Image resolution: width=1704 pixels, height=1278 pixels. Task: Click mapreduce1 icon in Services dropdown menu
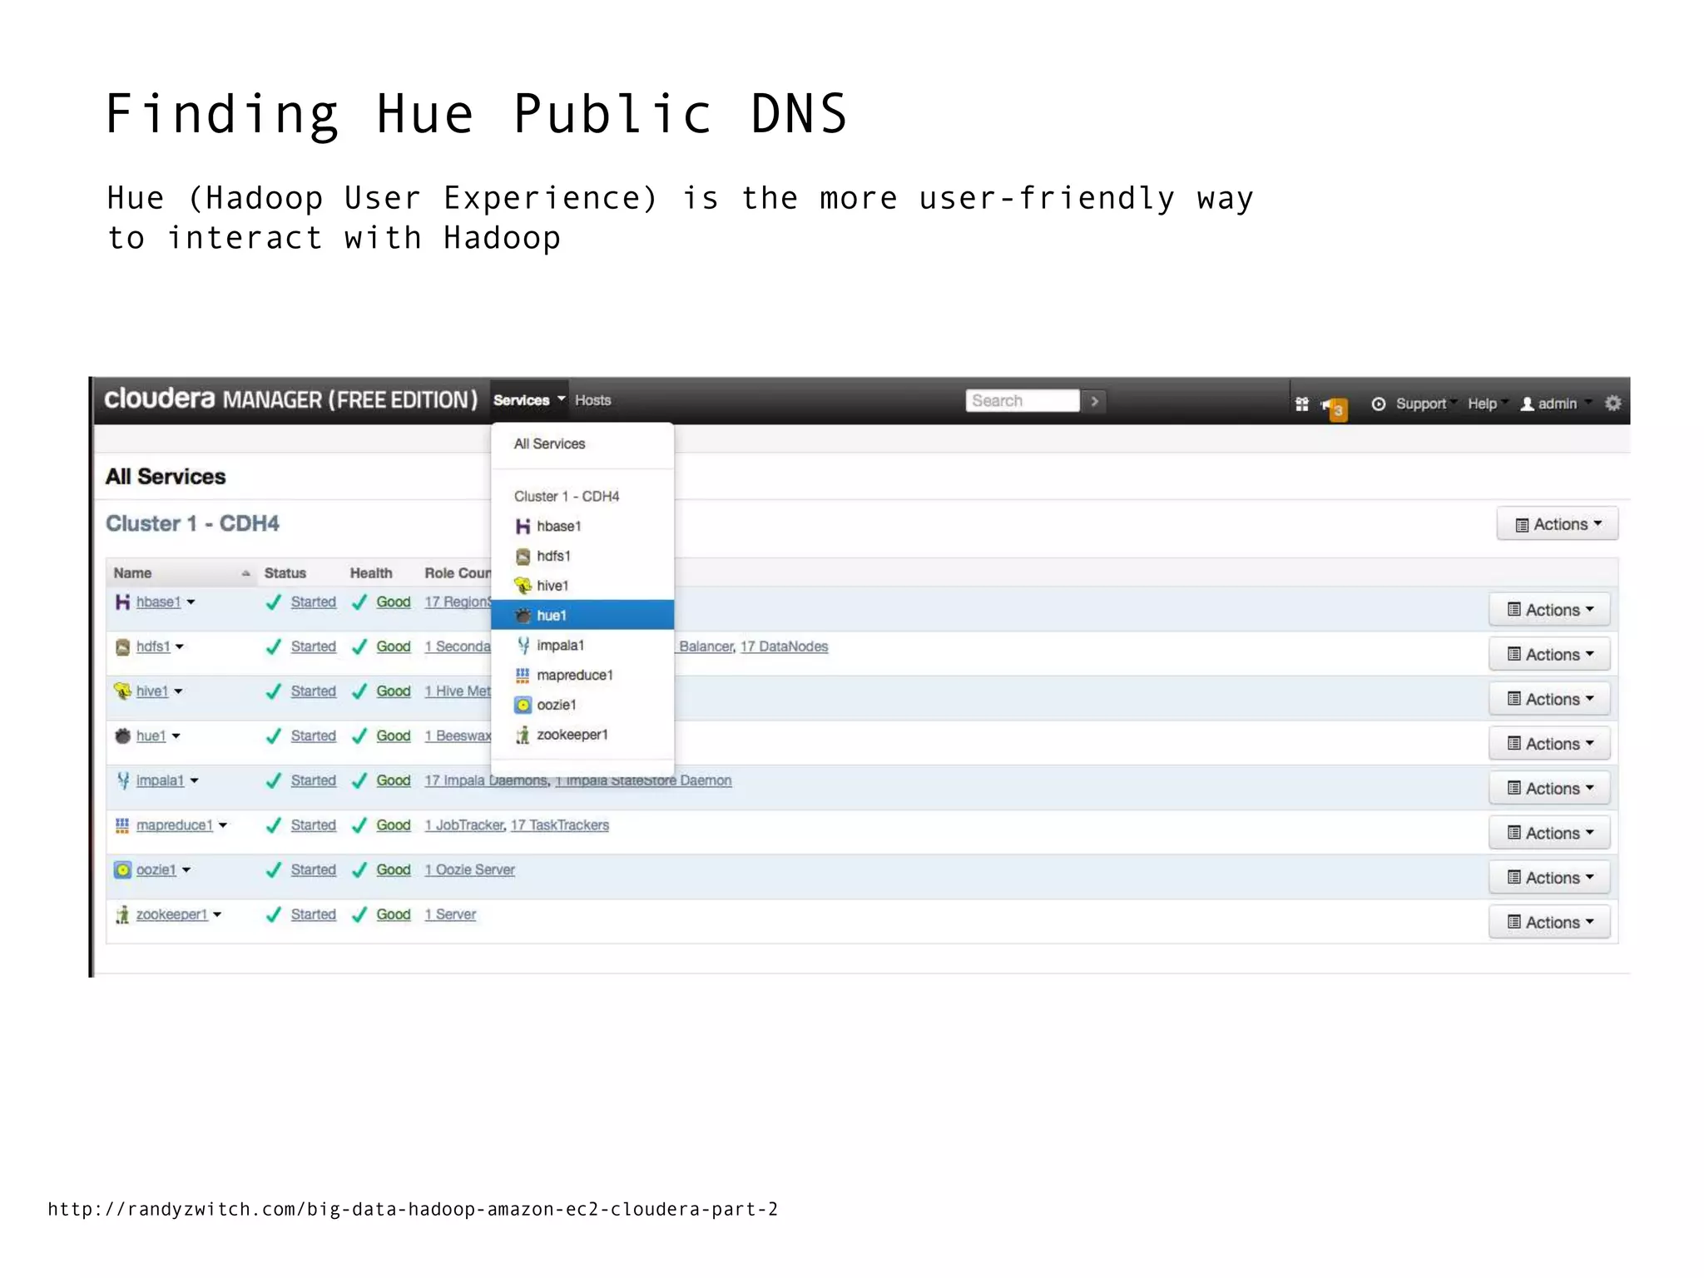point(523,675)
